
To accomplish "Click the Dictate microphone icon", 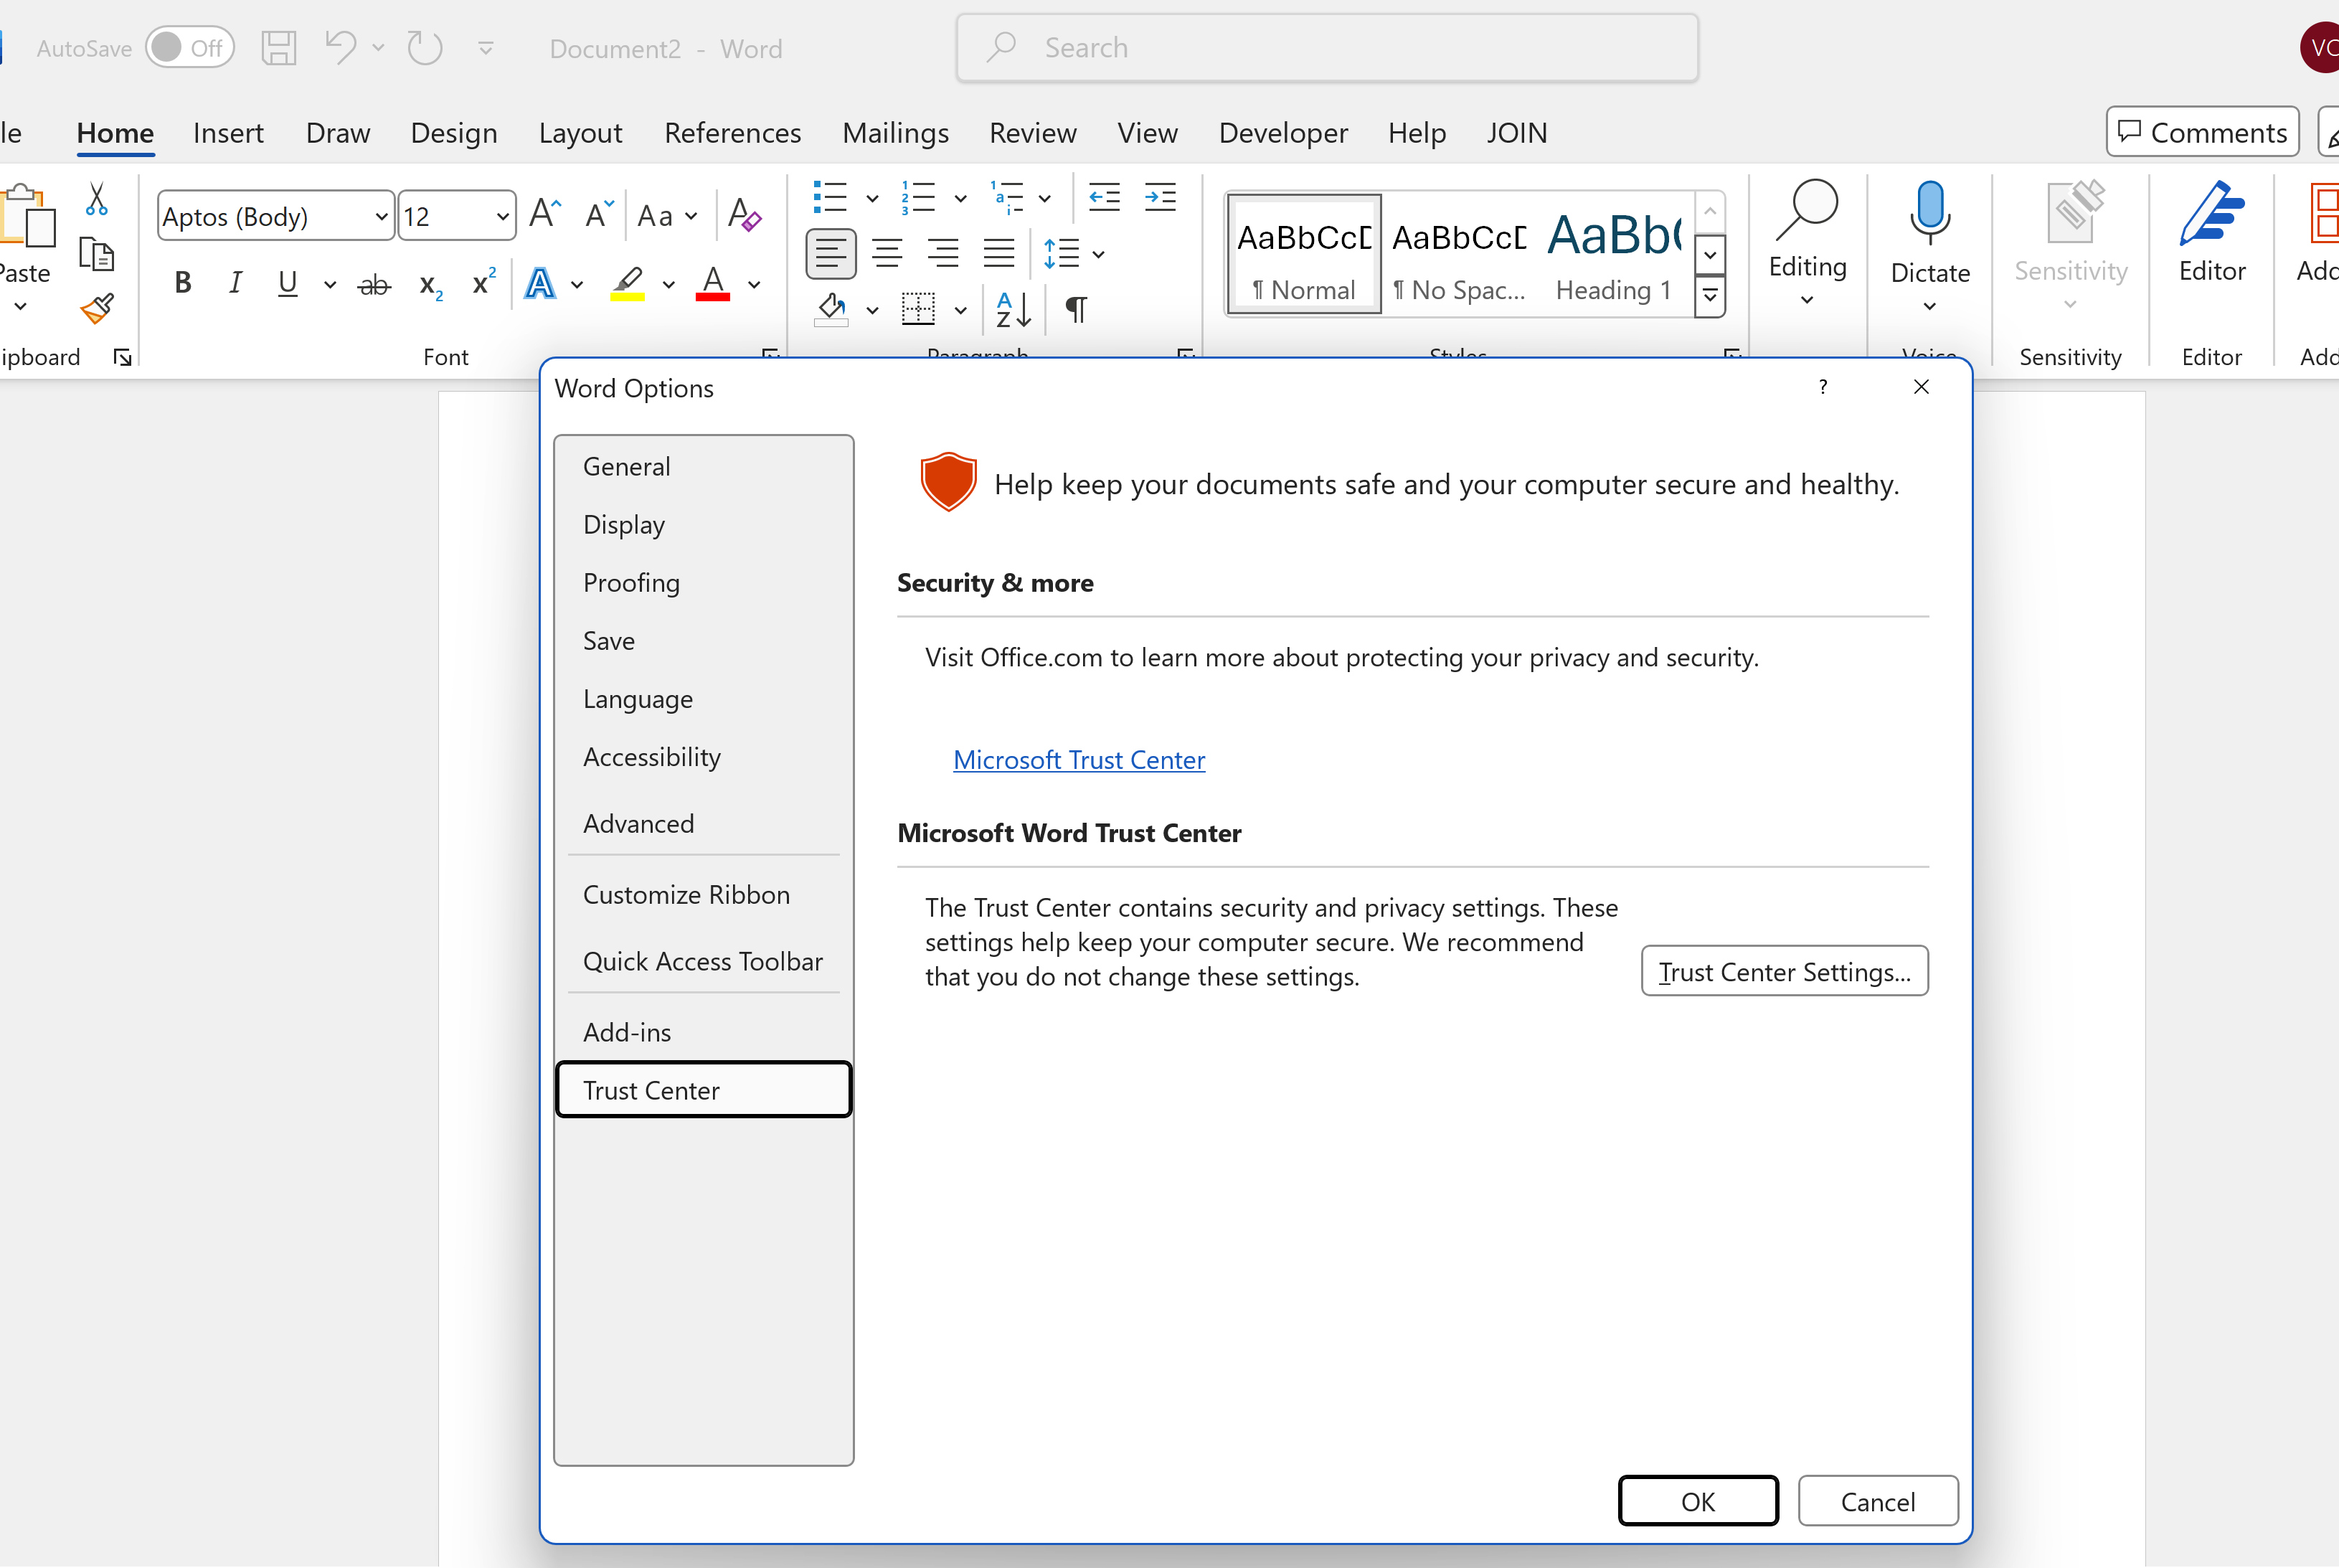I will (1929, 212).
